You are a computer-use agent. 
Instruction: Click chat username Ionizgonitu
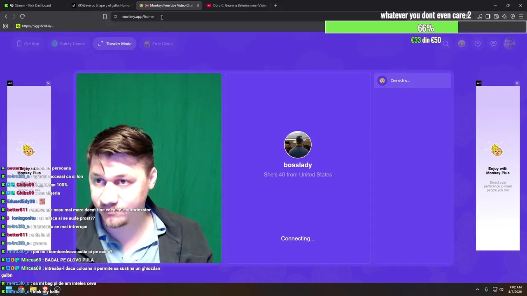(24, 218)
